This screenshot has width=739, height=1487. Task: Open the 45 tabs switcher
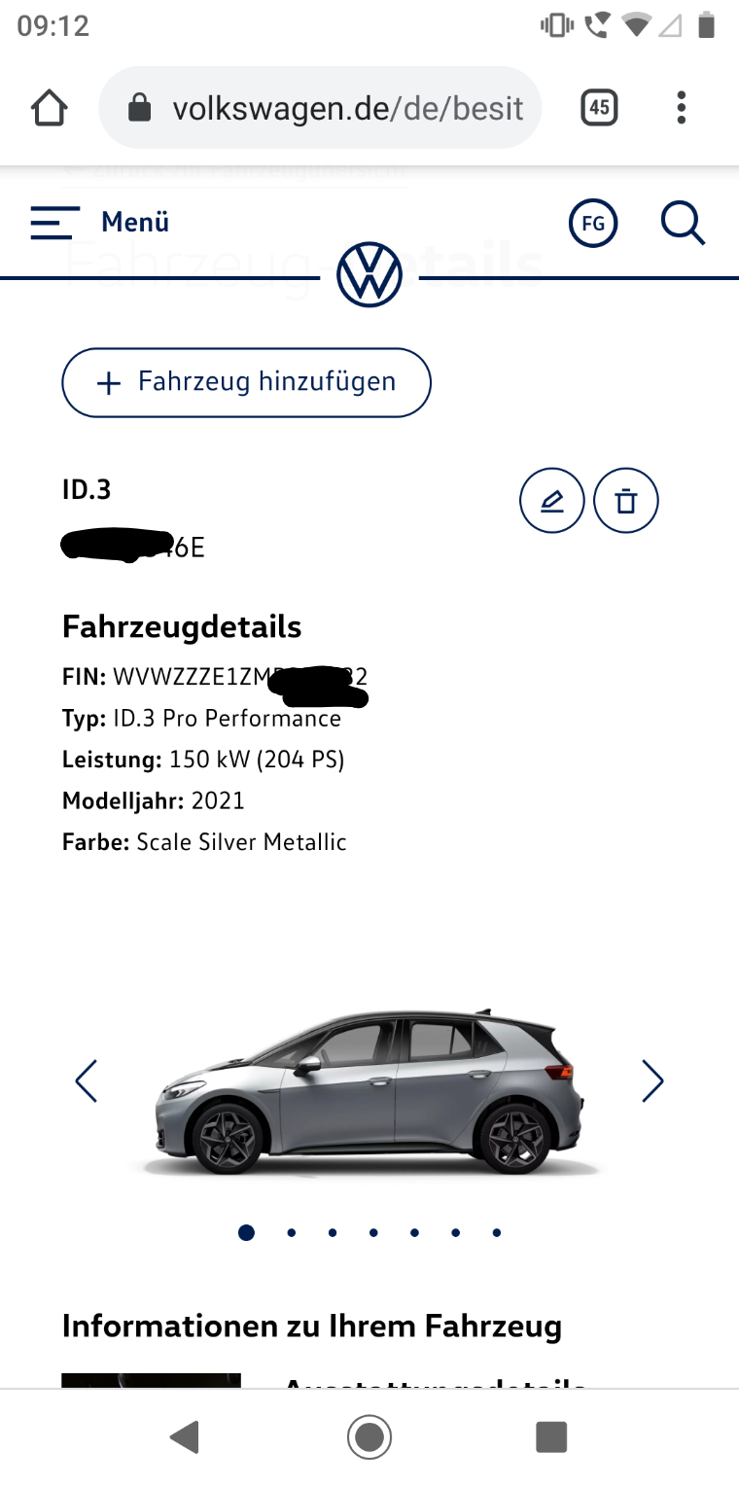599,108
